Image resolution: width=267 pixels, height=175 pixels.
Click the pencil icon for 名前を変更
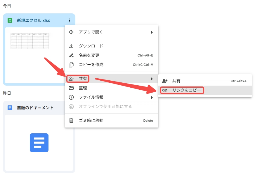[x=71, y=55]
